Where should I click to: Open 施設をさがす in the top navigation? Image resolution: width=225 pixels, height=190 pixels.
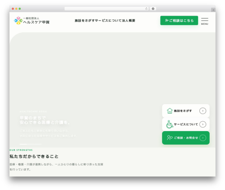[x=85, y=21]
